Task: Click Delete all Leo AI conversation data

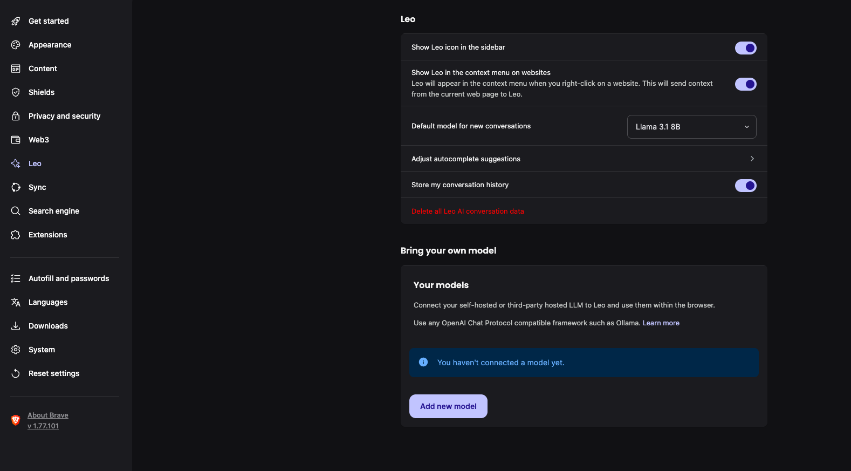Action: [468, 211]
